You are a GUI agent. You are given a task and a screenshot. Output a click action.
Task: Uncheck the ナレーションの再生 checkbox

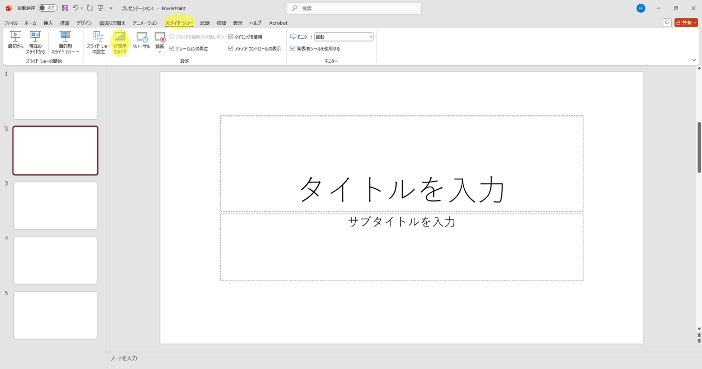172,48
